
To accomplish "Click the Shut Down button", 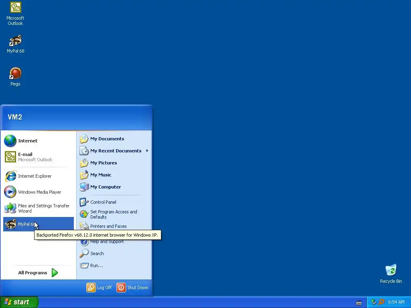I will [132, 288].
